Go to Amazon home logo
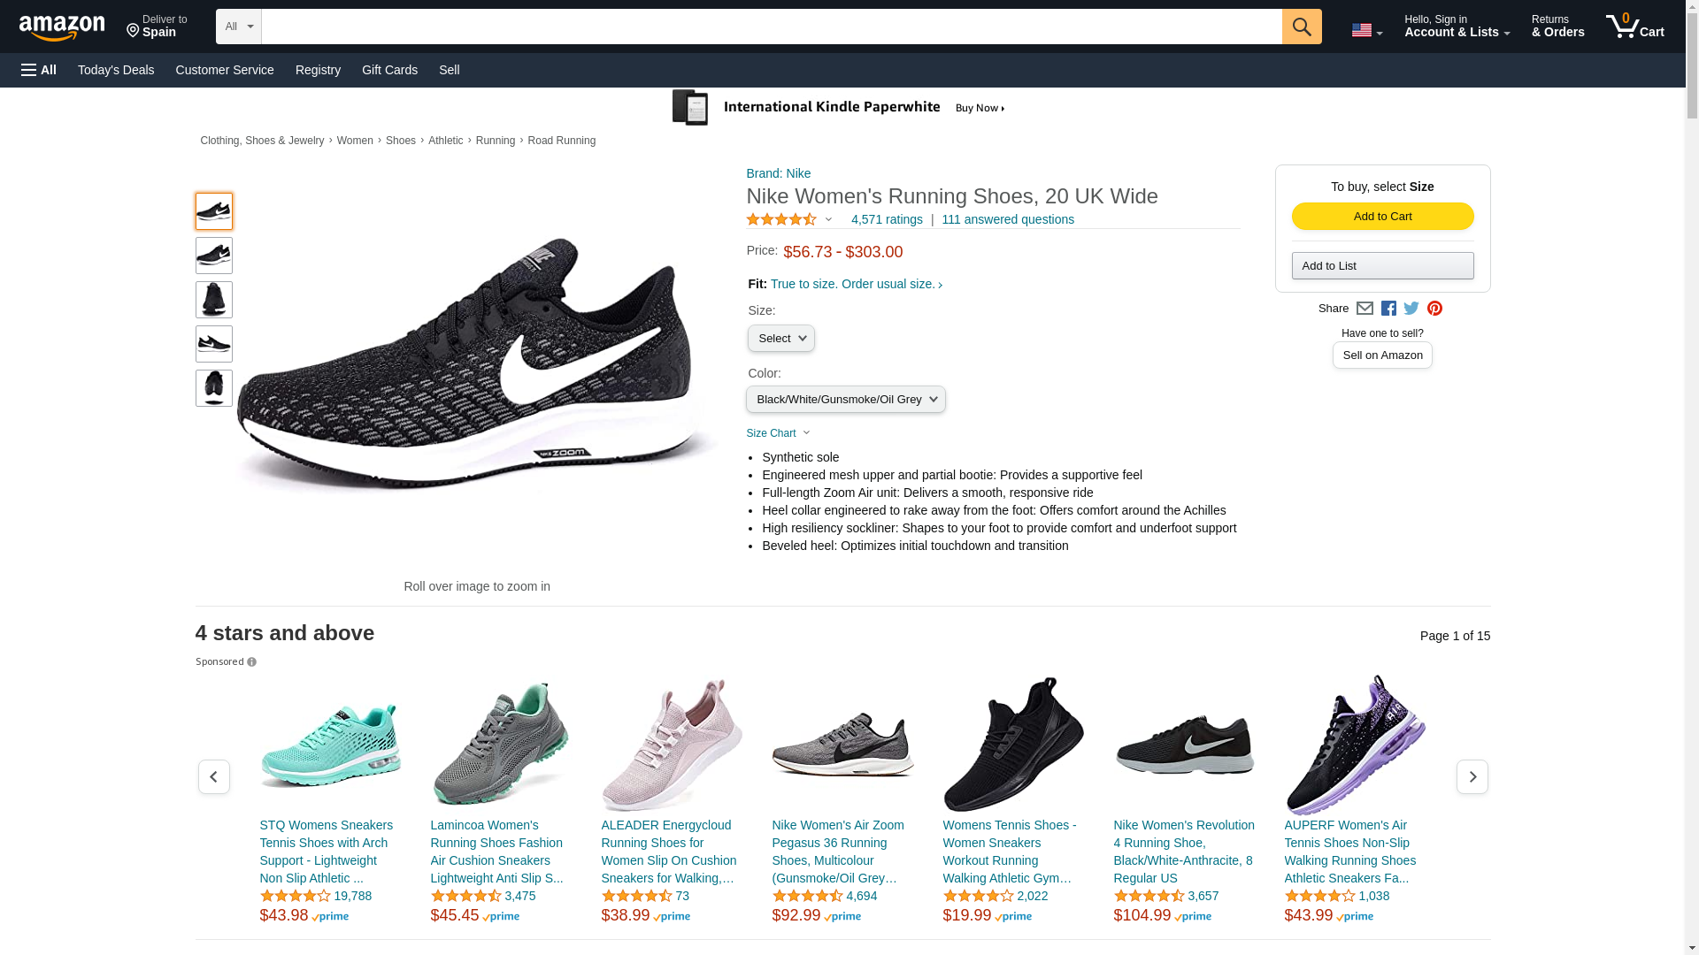Image resolution: width=1699 pixels, height=955 pixels. [x=62, y=28]
